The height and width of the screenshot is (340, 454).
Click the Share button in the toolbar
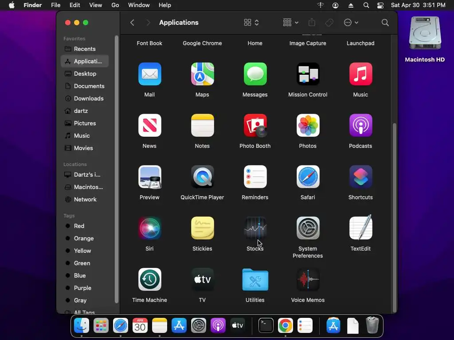point(312,23)
